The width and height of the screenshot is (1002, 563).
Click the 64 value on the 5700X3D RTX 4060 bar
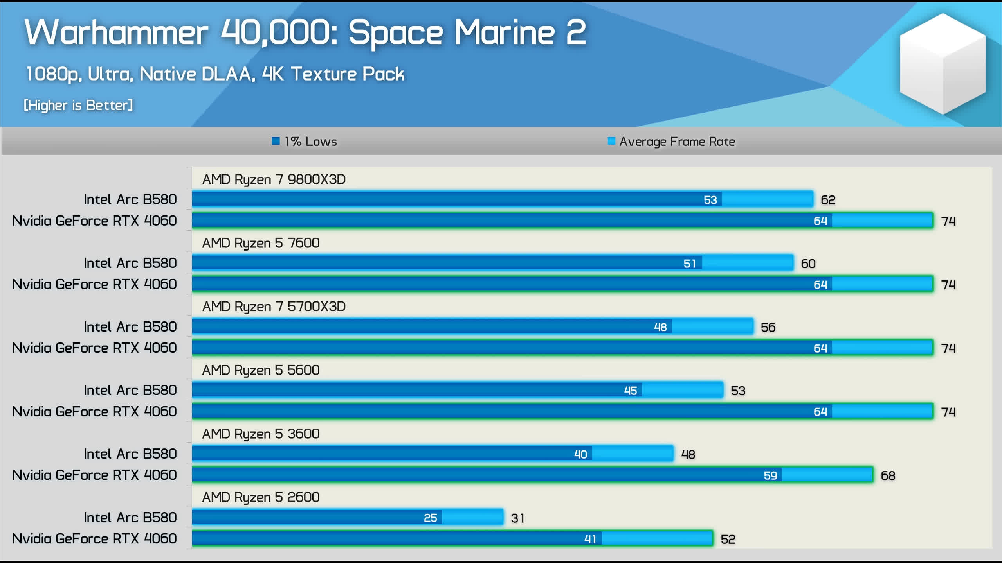click(x=820, y=349)
